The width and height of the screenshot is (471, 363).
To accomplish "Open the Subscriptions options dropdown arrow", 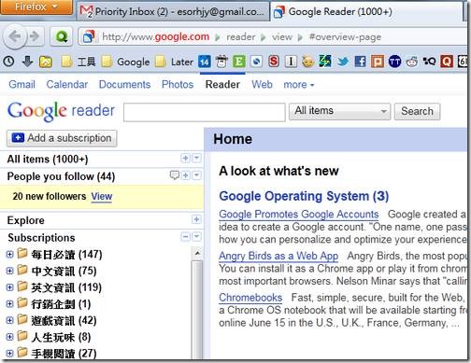I will (x=196, y=237).
